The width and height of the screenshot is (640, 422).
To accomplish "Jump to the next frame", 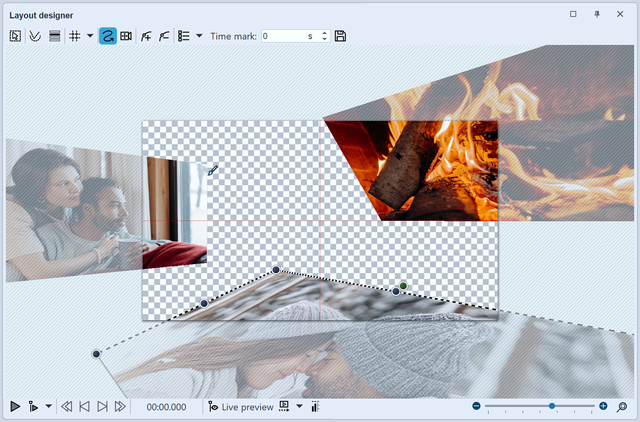I will tap(102, 407).
